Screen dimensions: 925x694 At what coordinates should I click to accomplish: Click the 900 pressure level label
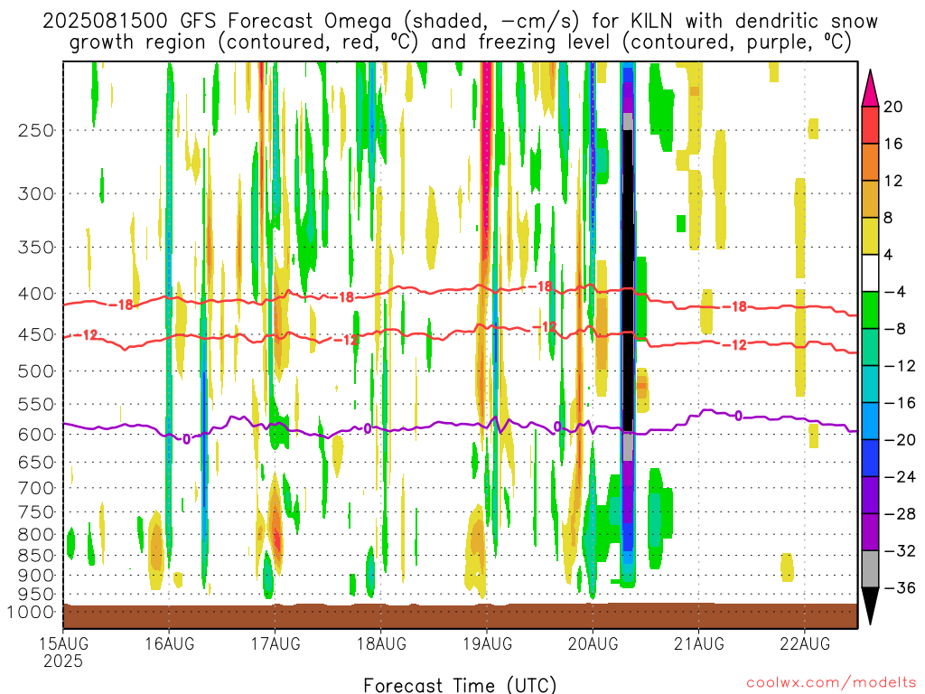tap(36, 576)
